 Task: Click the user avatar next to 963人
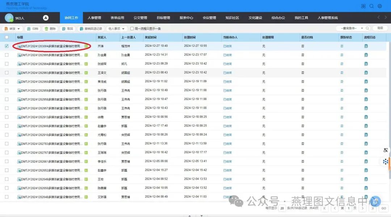[9, 18]
